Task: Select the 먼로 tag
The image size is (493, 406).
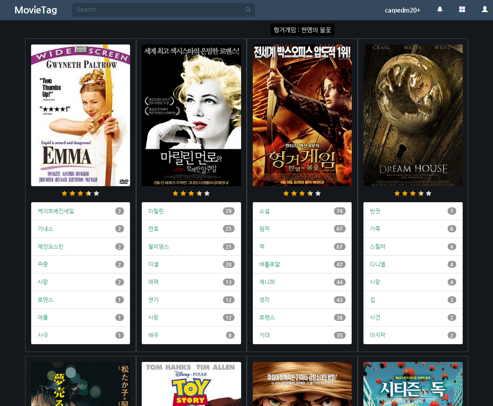Action: coord(191,229)
